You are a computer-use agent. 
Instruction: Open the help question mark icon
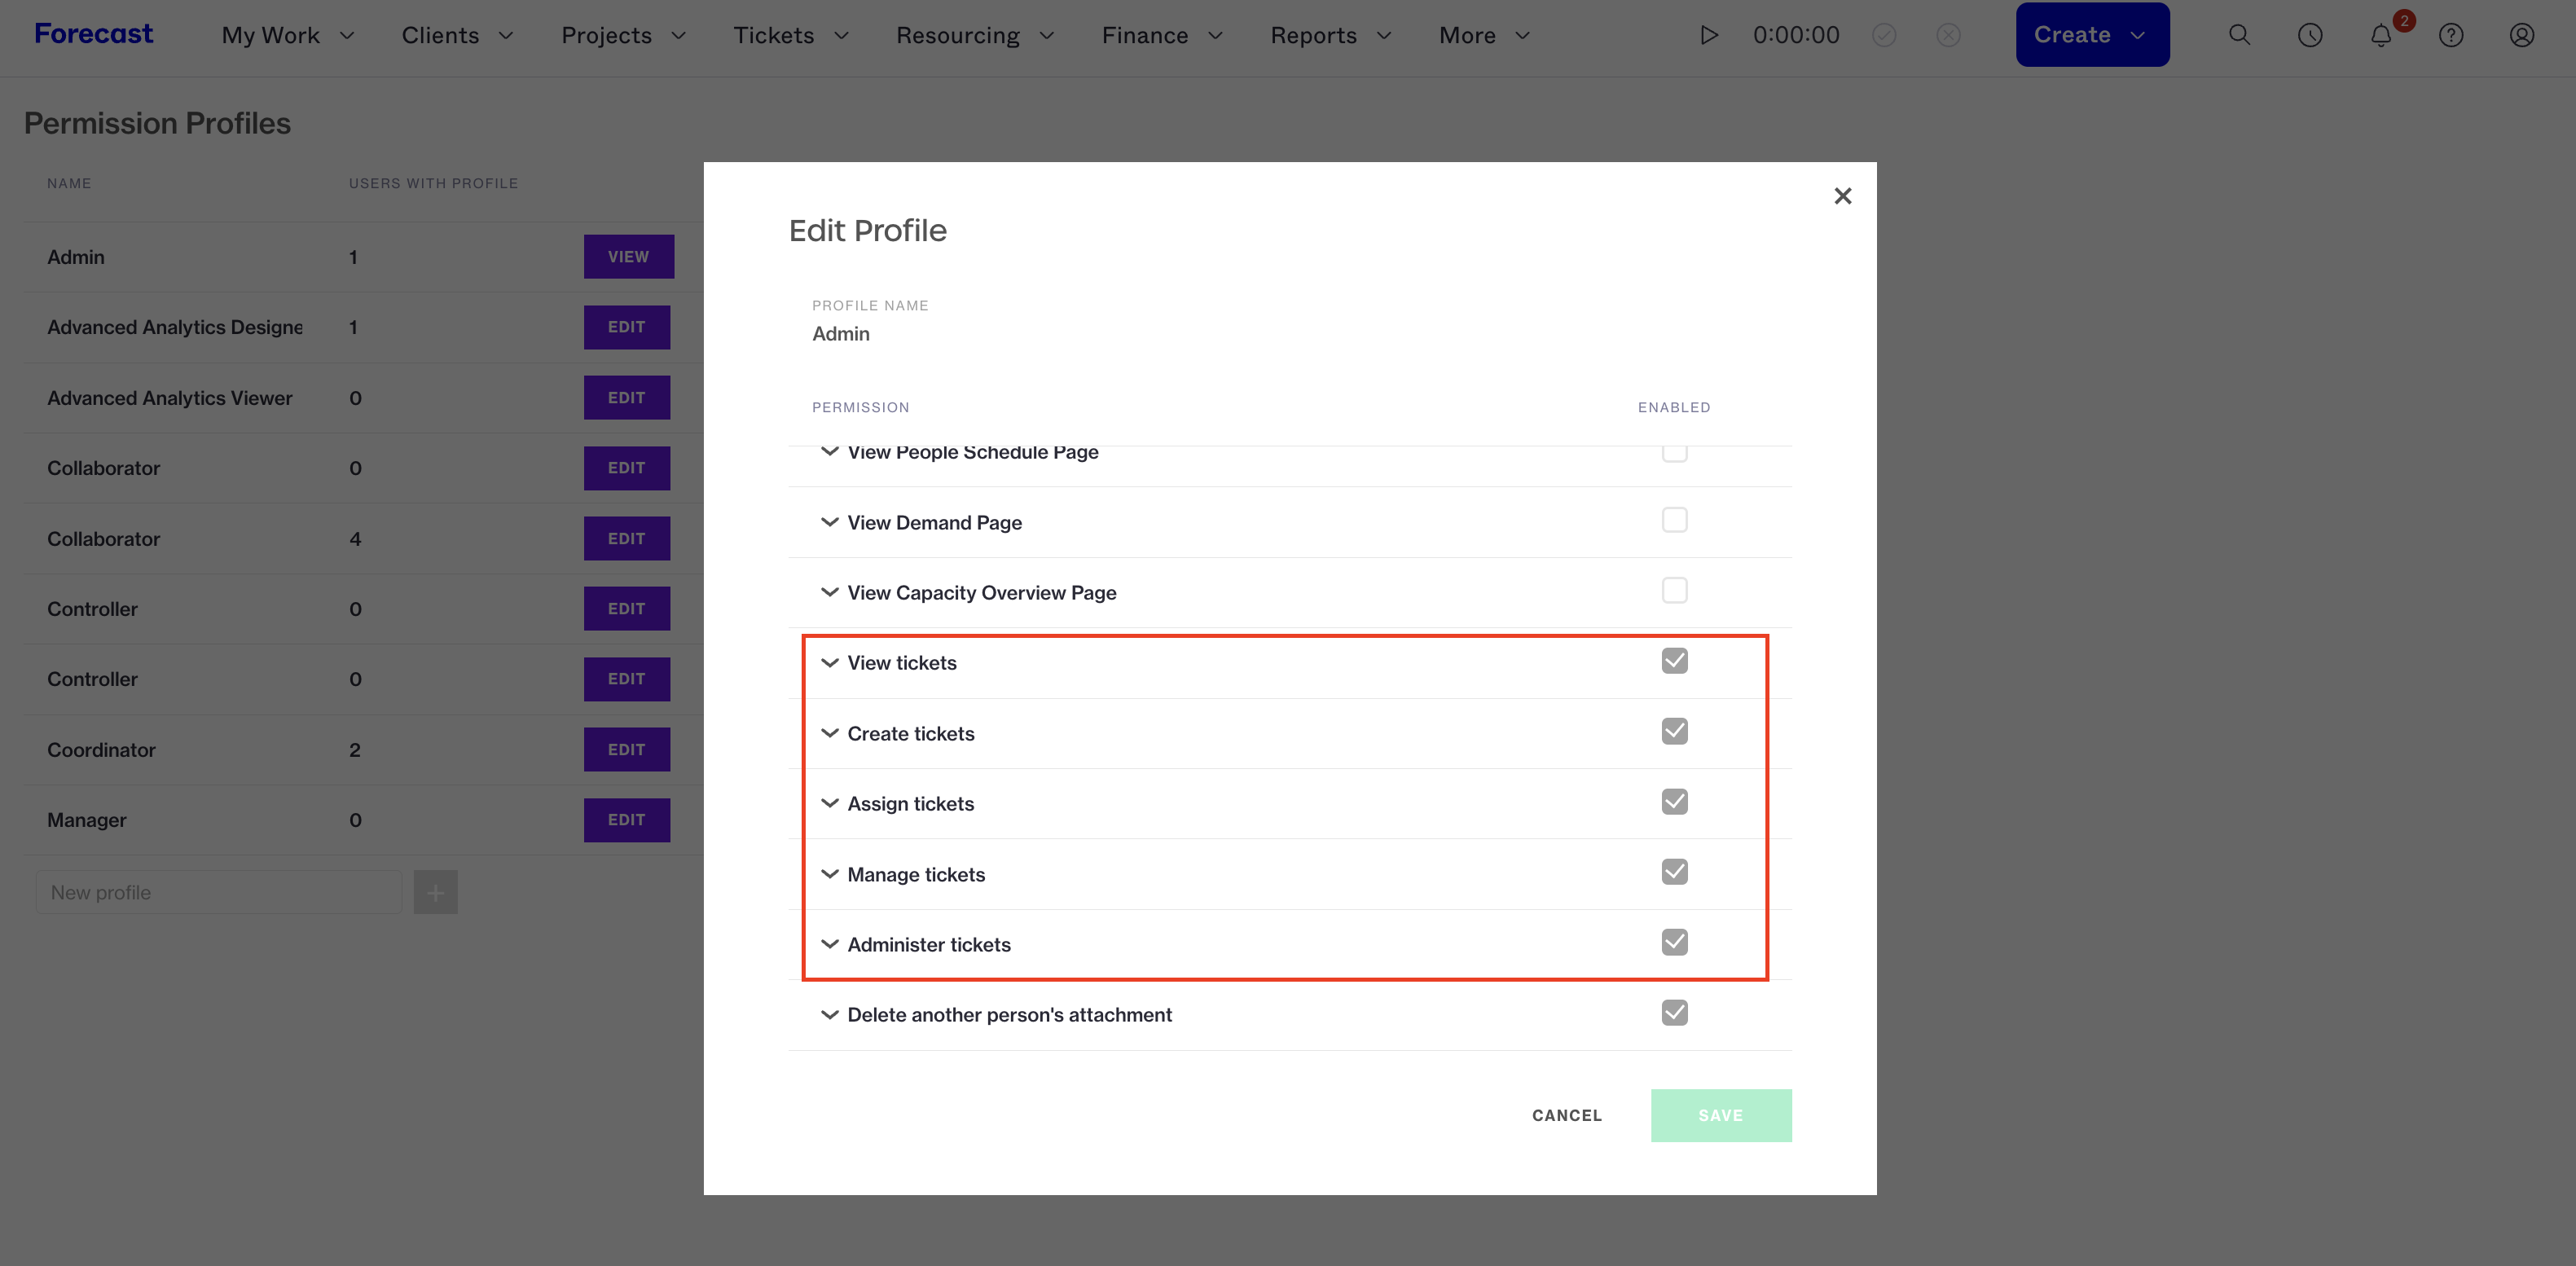point(2451,35)
